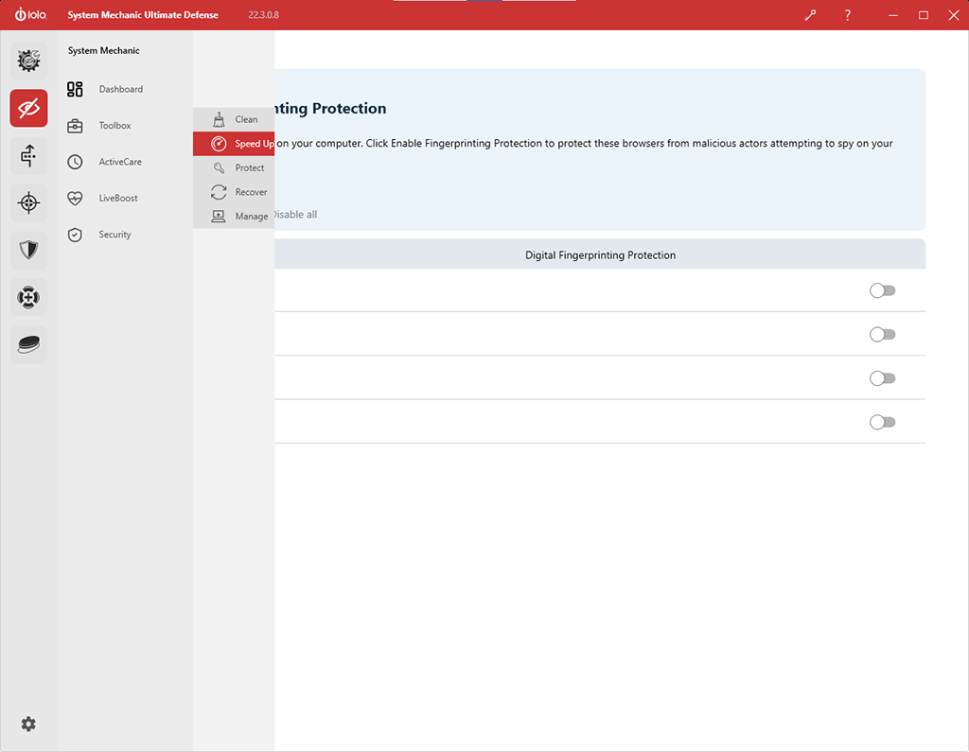The image size is (969, 752).
Task: Open System Mechanic gear-wrench module icon
Action: (x=28, y=61)
